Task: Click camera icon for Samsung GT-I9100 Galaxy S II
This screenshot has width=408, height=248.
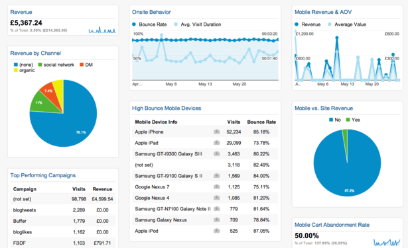Action: click(x=216, y=176)
